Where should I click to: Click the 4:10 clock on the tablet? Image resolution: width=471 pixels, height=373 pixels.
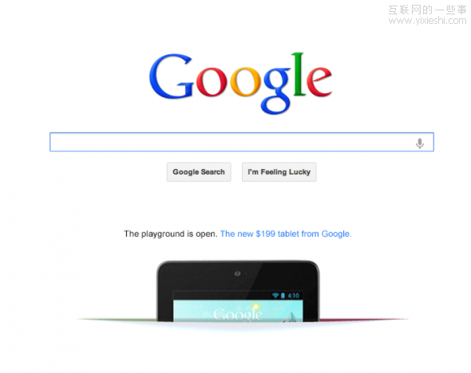[x=294, y=296]
